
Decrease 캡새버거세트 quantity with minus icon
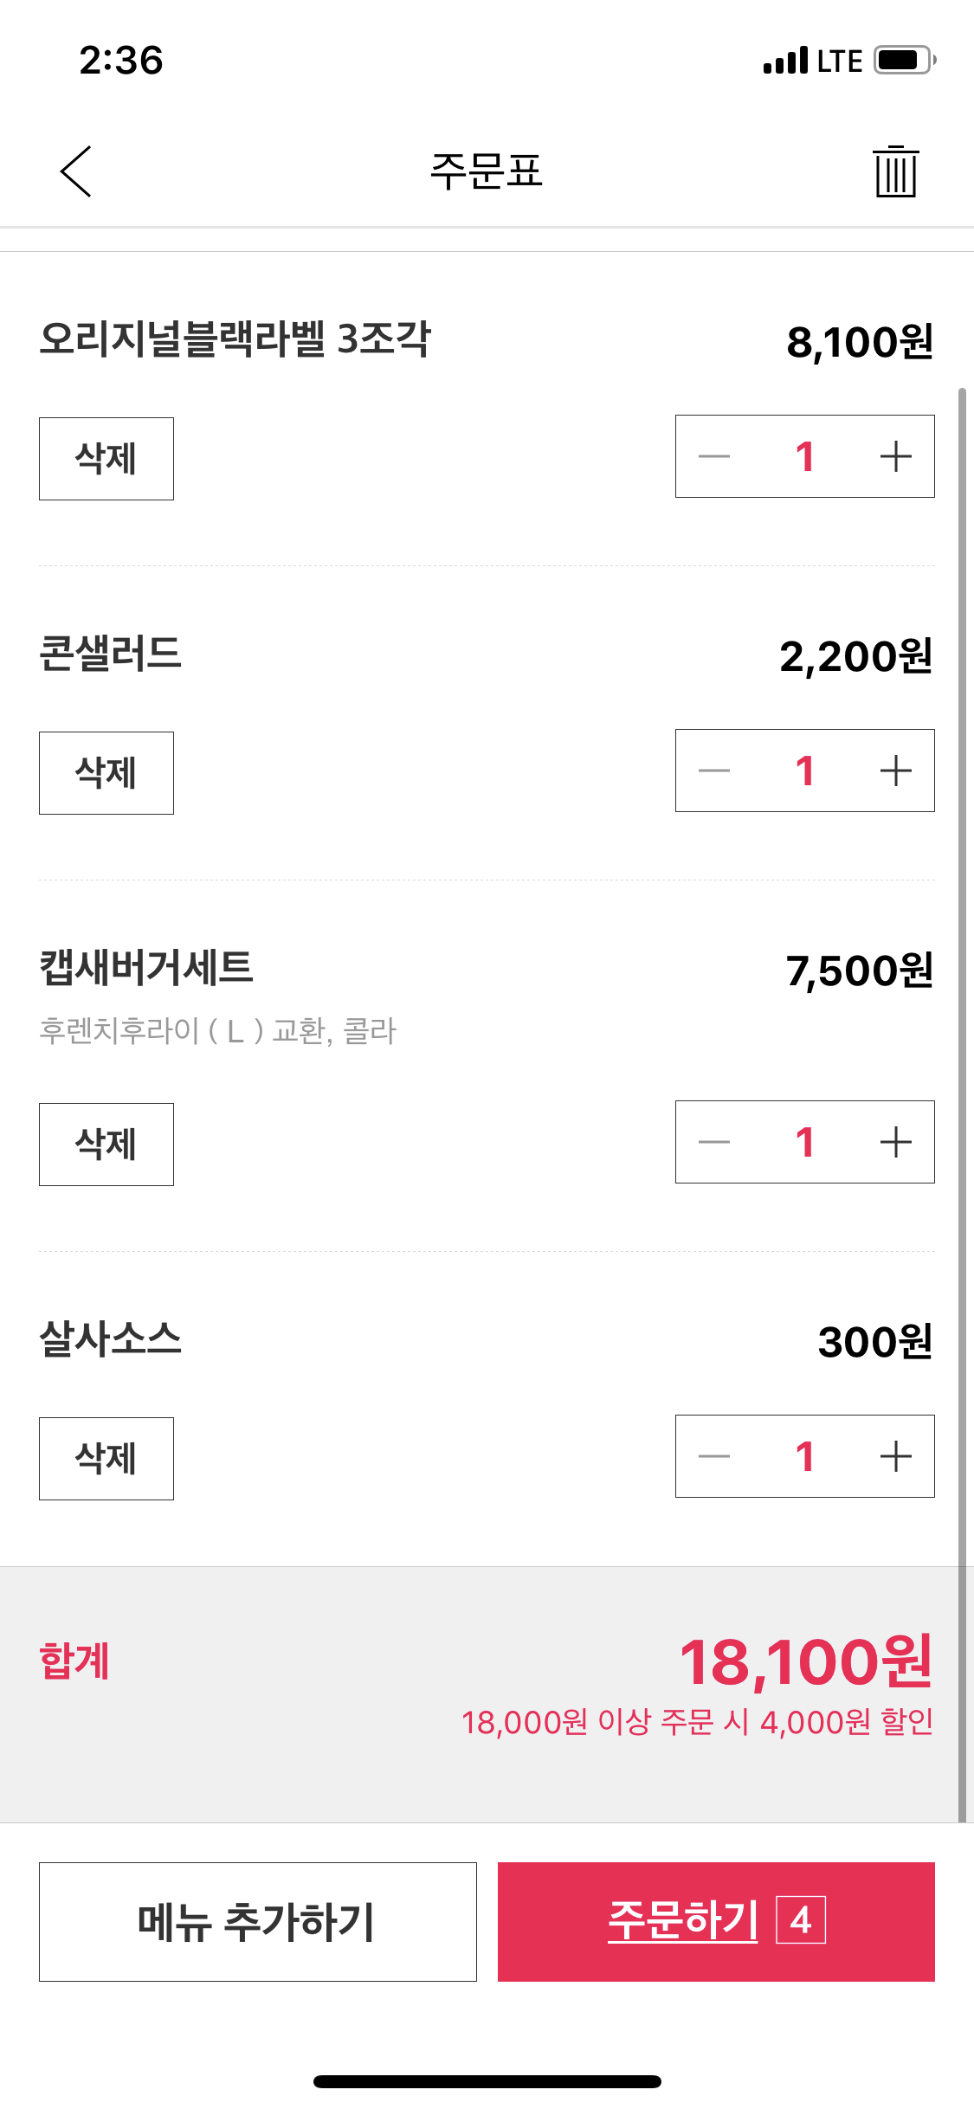coord(714,1142)
